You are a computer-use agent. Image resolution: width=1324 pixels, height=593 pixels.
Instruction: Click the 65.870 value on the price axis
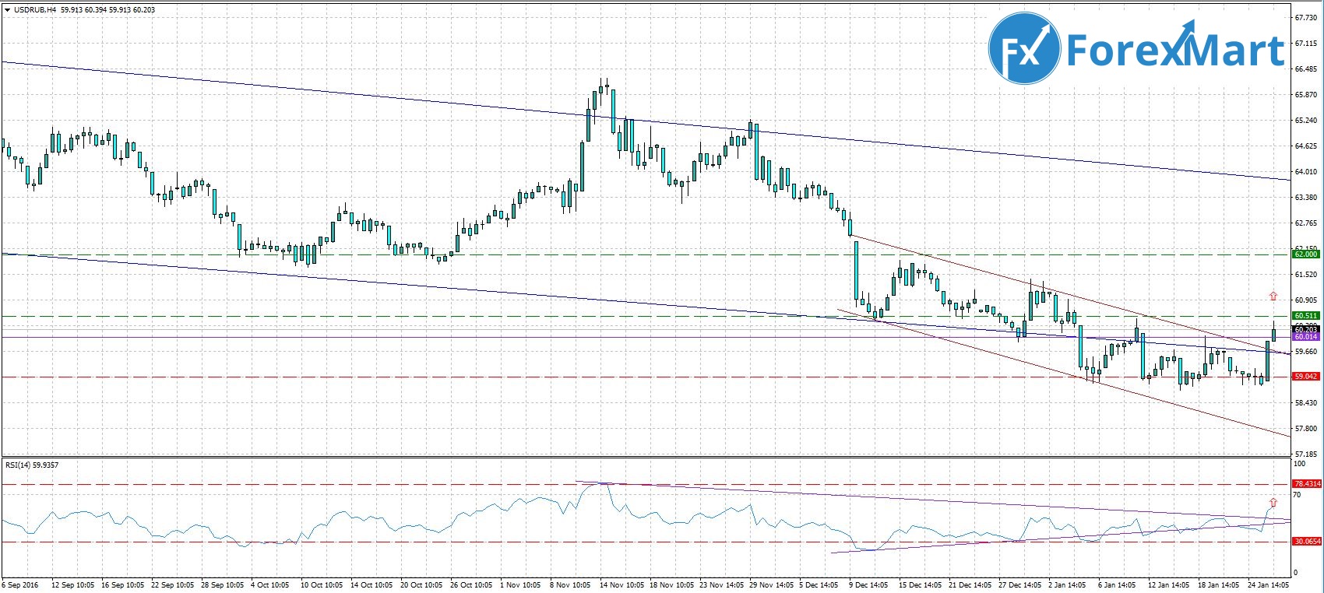tap(1305, 95)
